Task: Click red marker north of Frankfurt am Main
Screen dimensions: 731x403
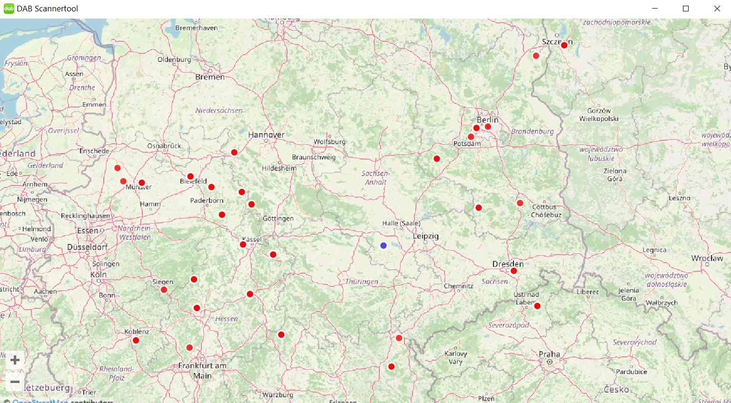Action: 189,347
